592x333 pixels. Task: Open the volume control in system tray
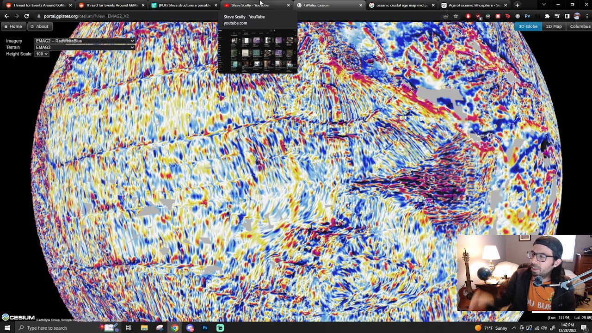[x=544, y=328]
